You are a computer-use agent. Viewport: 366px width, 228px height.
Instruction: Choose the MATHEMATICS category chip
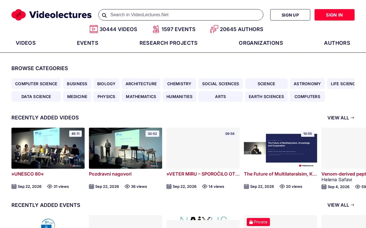(141, 97)
